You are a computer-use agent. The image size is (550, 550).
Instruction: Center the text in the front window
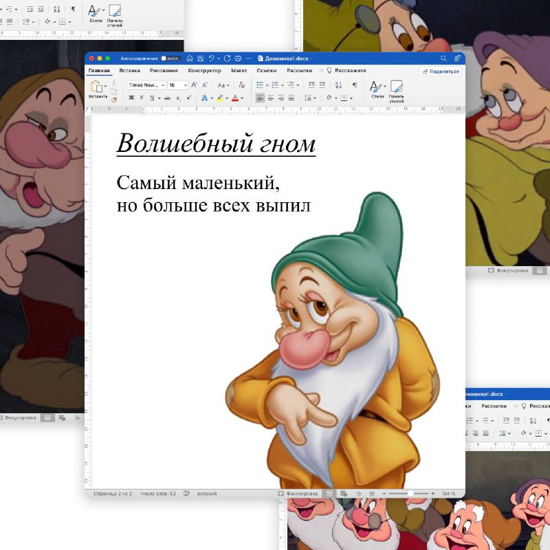pyautogui.click(x=270, y=98)
